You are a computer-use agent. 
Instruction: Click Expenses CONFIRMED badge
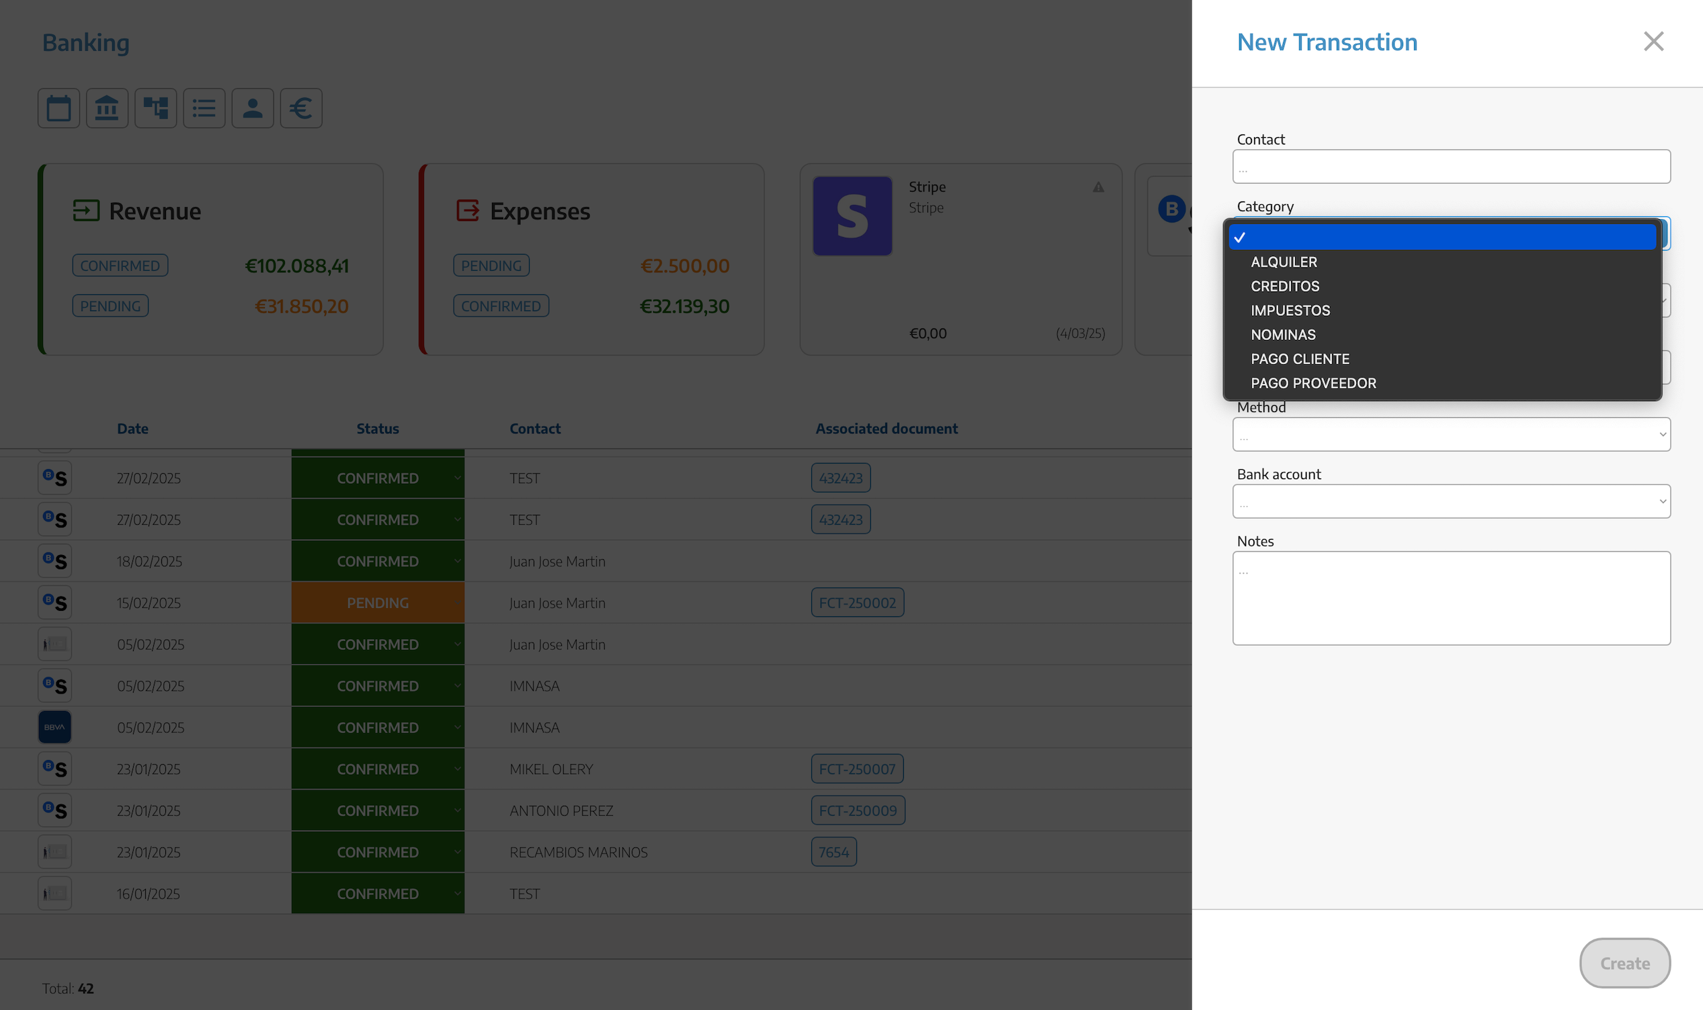click(x=501, y=306)
